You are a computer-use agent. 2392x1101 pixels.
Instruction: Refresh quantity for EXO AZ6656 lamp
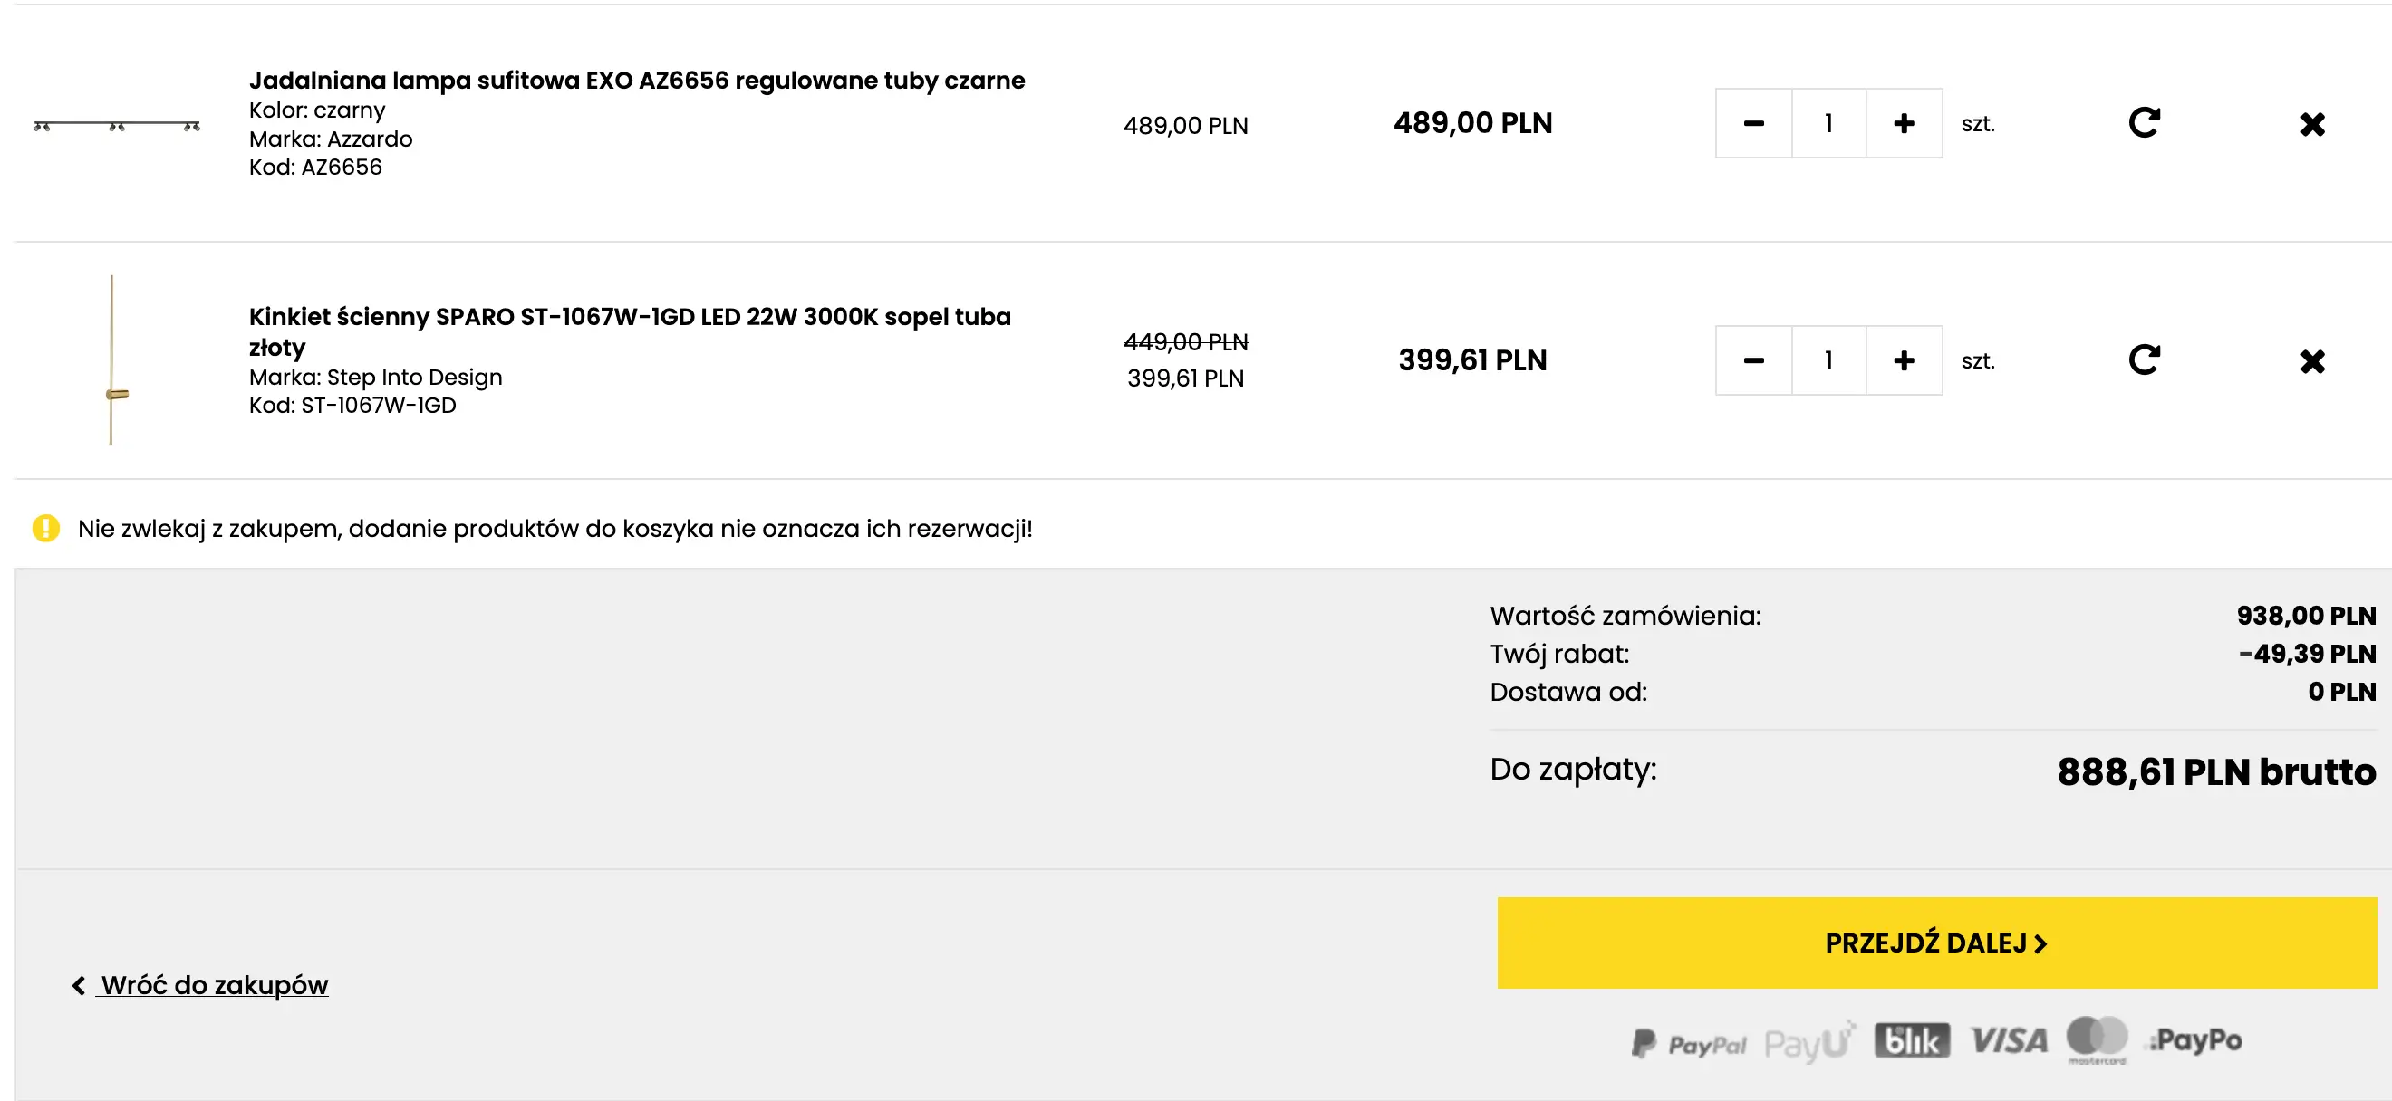pos(2143,122)
